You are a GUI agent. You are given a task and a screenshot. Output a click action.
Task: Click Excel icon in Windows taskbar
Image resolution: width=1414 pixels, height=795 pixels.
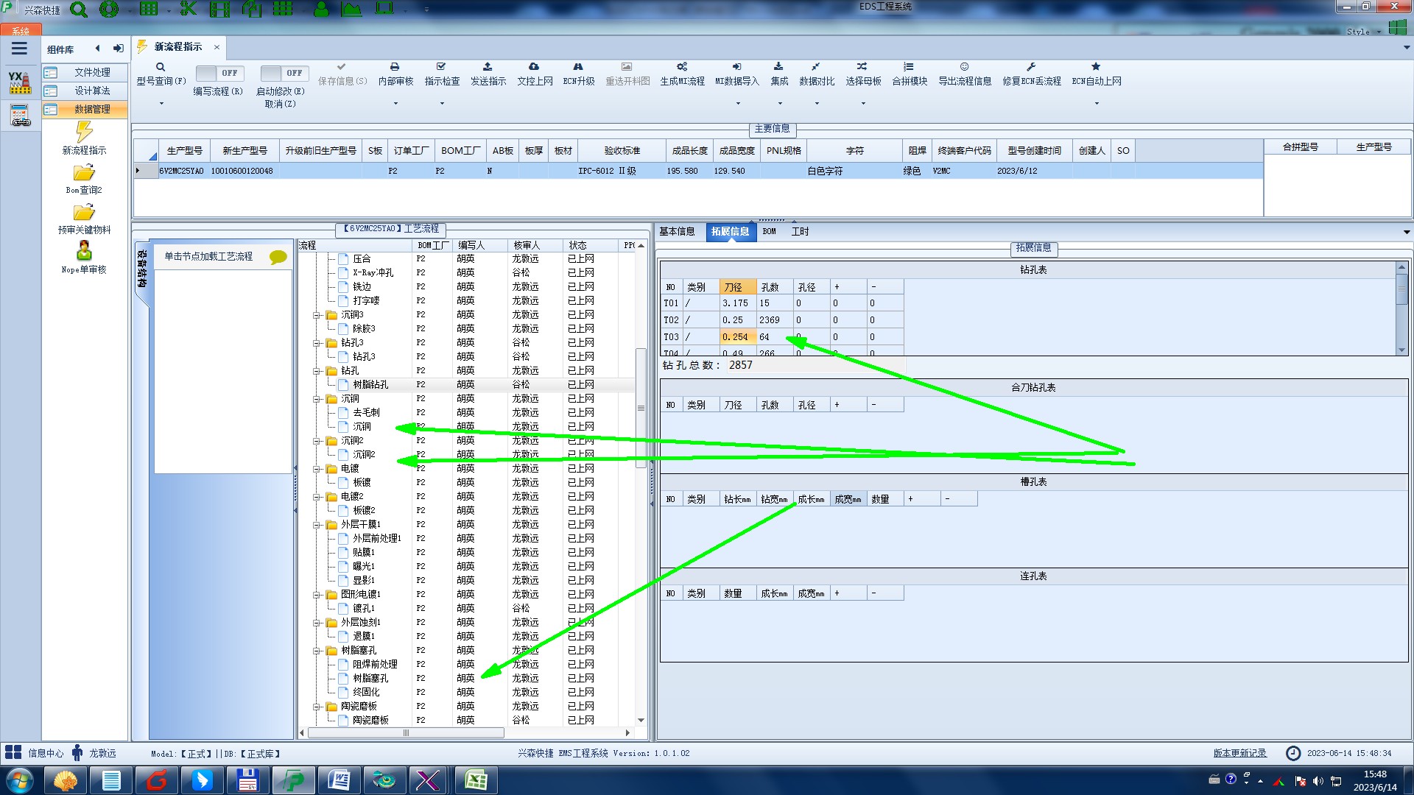coord(475,780)
